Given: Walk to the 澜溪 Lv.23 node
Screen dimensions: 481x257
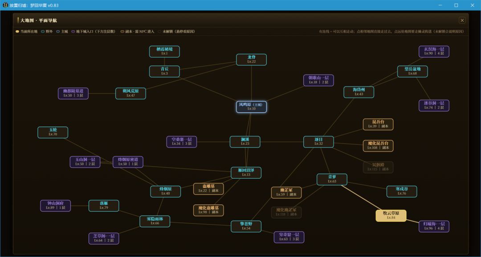Looking at the screenshot, I should coord(245,142).
